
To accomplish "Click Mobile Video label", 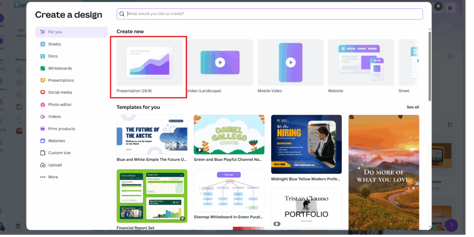I will 270,91.
